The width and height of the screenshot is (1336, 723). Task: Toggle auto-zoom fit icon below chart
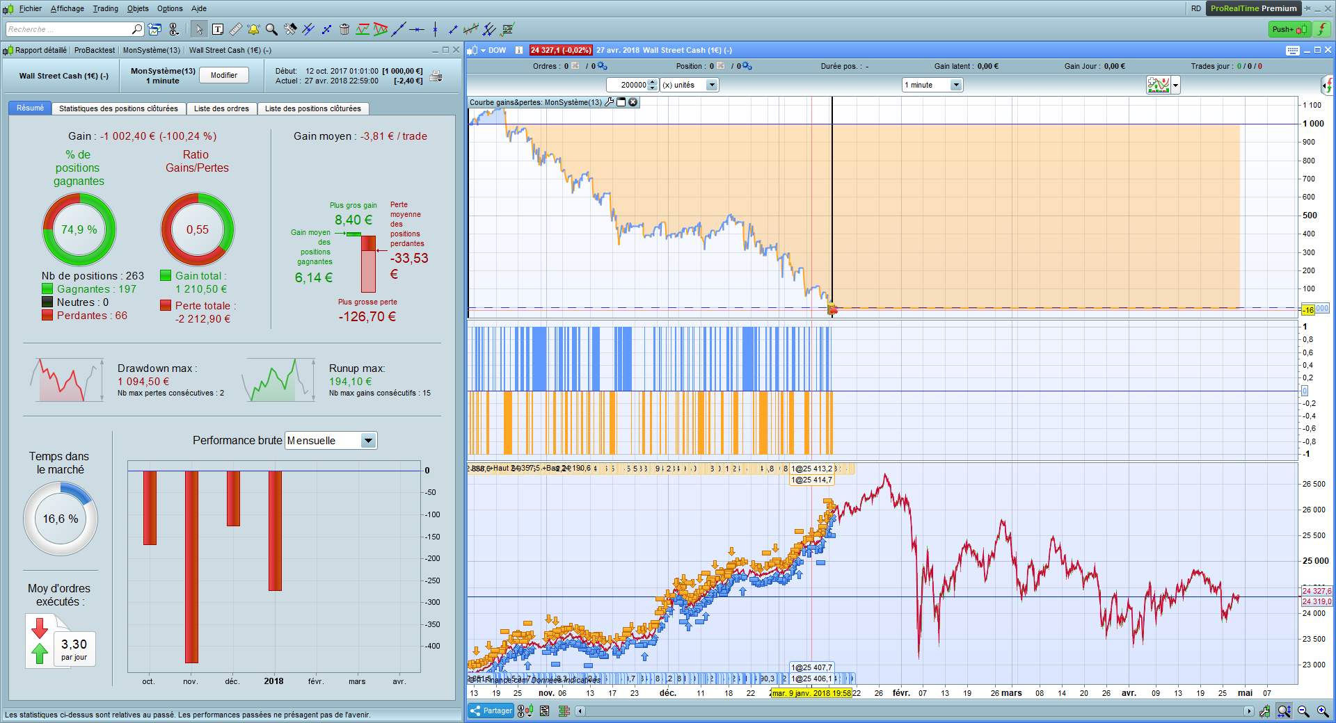1284,711
